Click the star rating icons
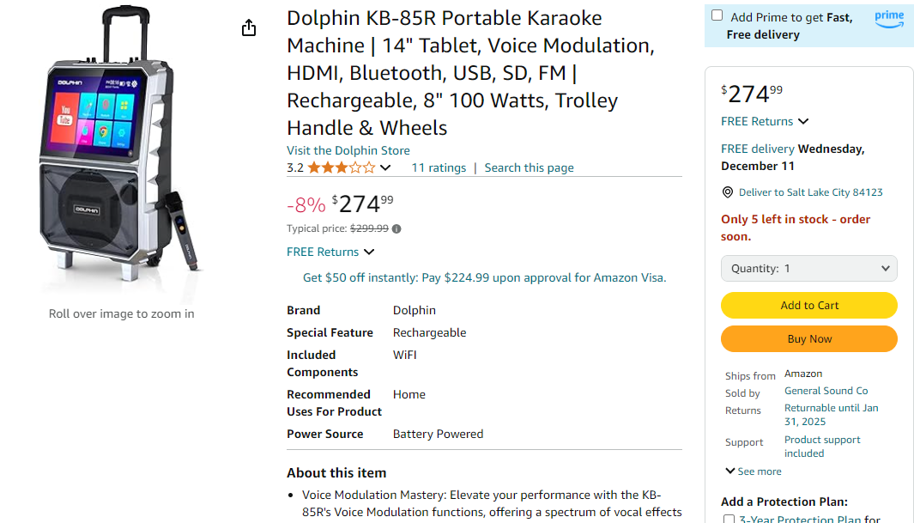 (x=341, y=167)
